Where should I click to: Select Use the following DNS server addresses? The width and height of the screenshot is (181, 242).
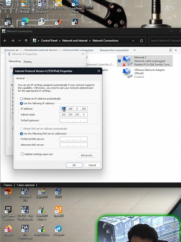(x=21, y=134)
